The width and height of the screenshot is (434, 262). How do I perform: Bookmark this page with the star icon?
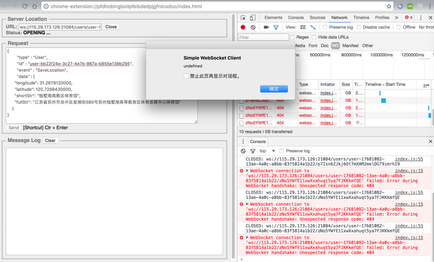coord(389,6)
